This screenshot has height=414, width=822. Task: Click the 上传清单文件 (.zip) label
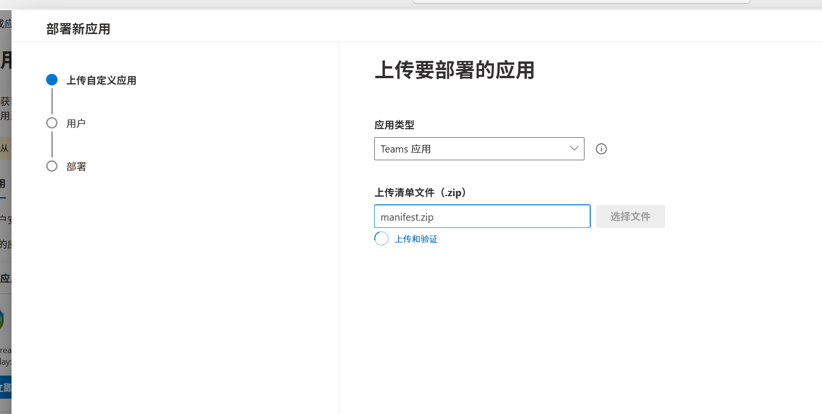421,192
